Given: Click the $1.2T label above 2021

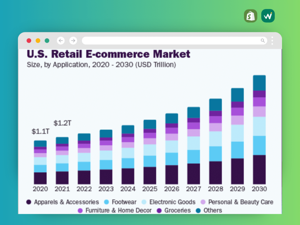Looking at the screenshot, I should (x=62, y=123).
